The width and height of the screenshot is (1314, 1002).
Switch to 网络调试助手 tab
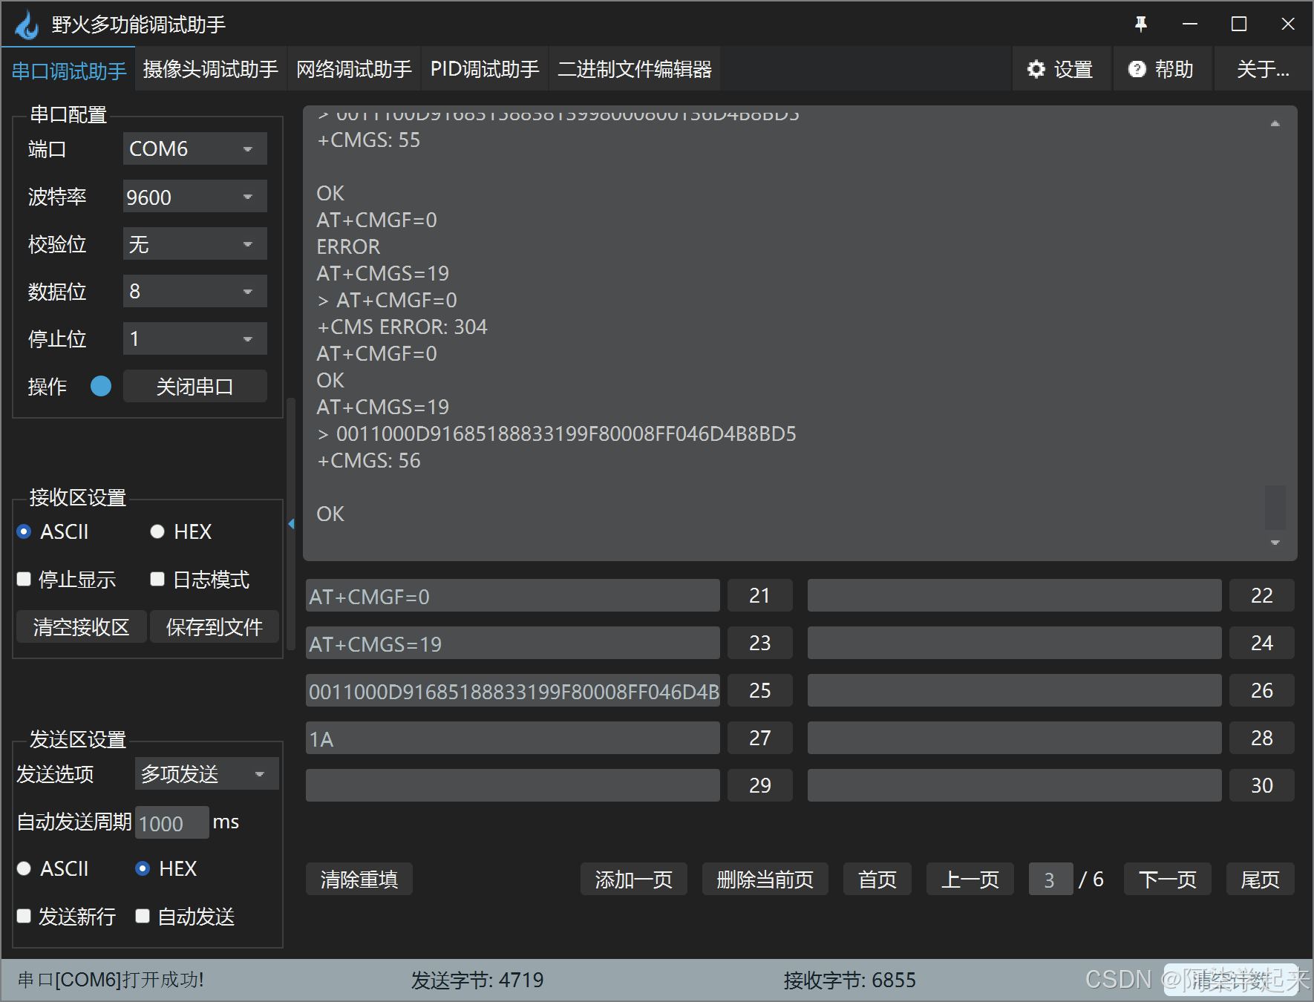[x=354, y=69]
